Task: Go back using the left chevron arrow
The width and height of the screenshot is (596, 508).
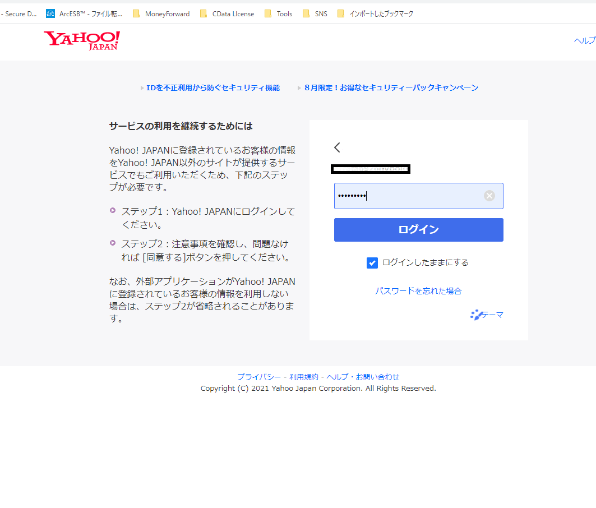Action: point(337,147)
